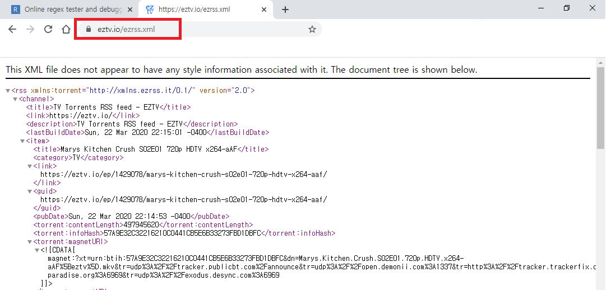The height and width of the screenshot is (290, 611).
Task: Select the https://eztv.io/ezrss.xml tab
Action: coord(206,10)
